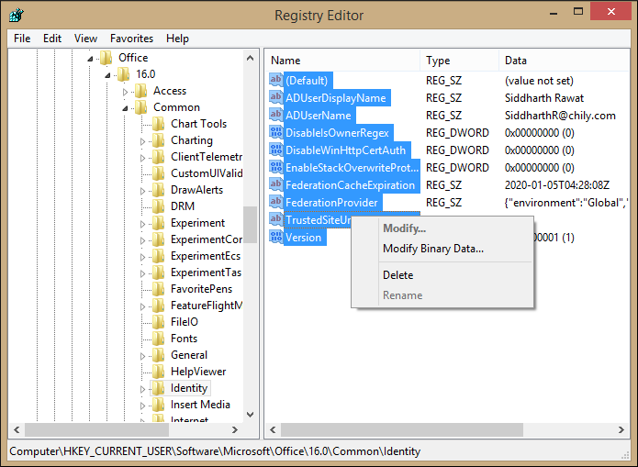The image size is (638, 467).
Task: Click the tree pane scroll up arrow
Action: [251, 58]
